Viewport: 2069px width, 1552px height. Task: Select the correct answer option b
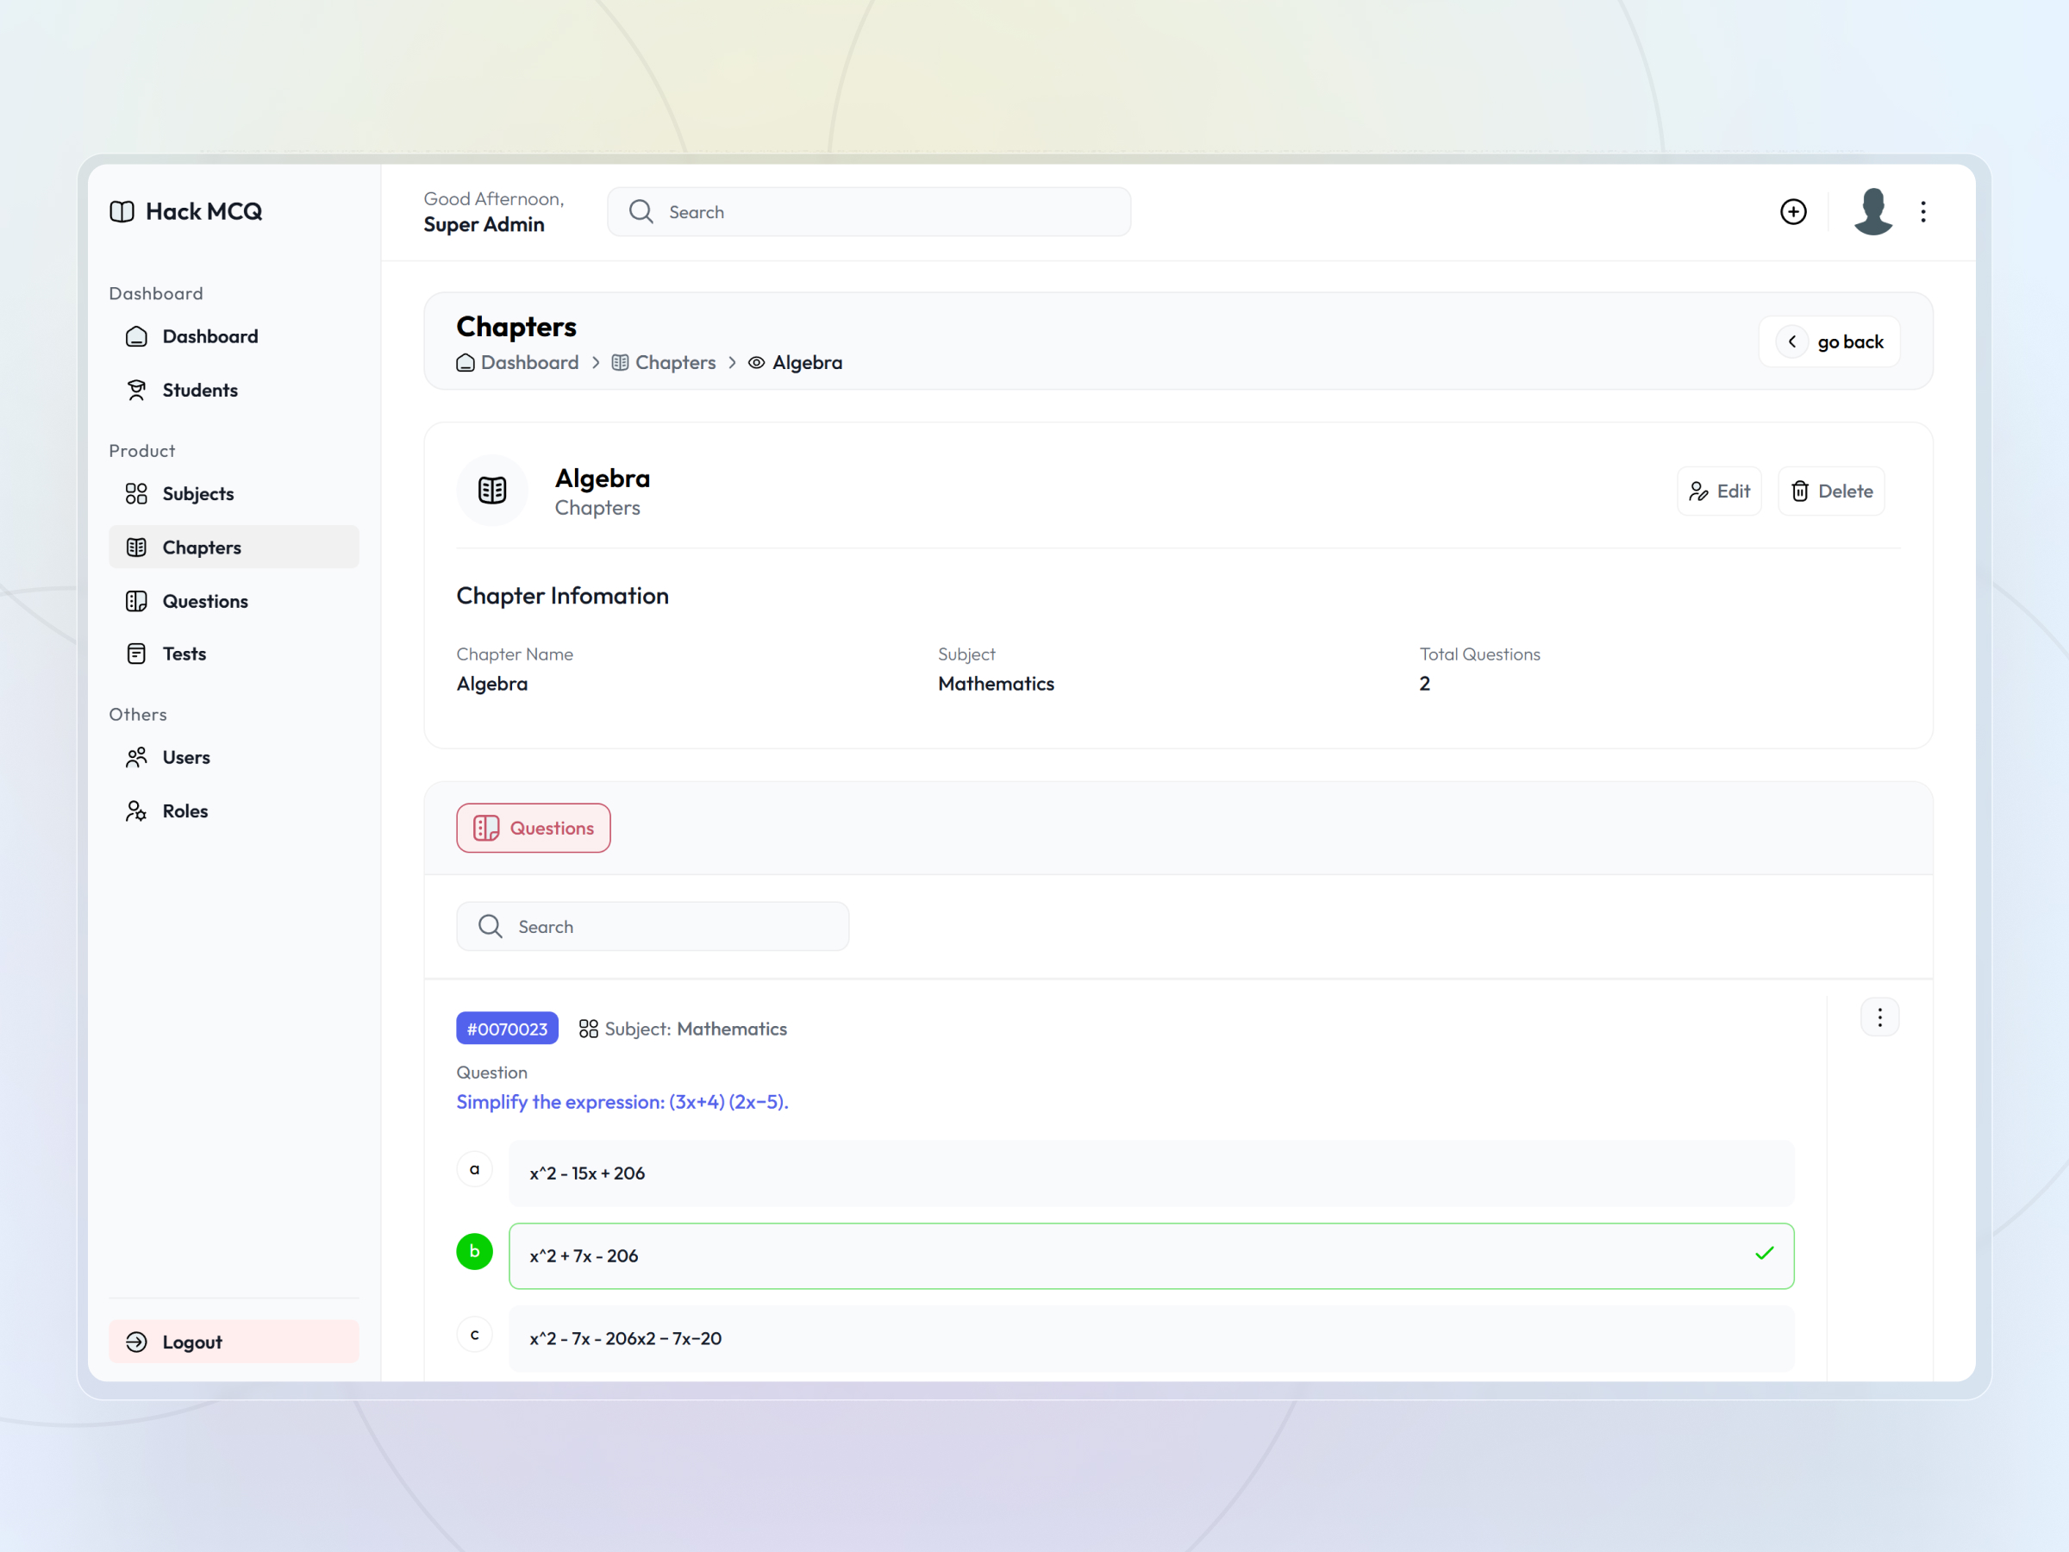pos(474,1251)
